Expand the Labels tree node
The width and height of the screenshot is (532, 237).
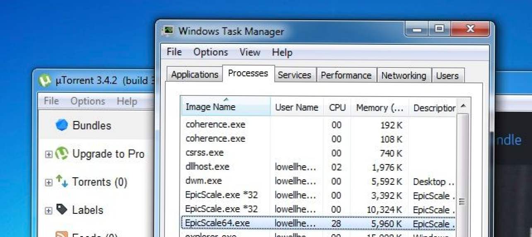[48, 210]
